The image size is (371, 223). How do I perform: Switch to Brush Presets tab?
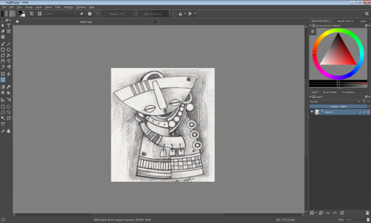tap(330, 92)
